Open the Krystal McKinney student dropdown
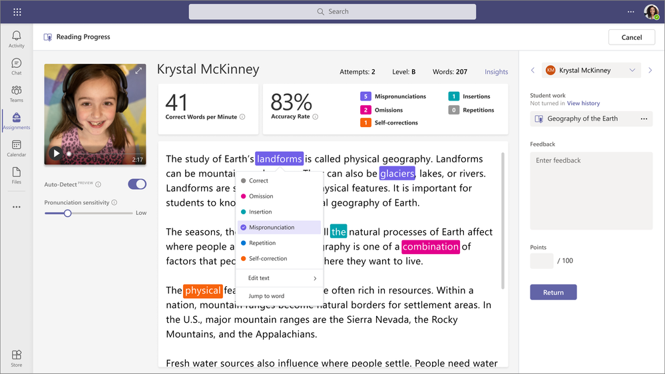Screen dimensions: 665x374 tap(592, 71)
